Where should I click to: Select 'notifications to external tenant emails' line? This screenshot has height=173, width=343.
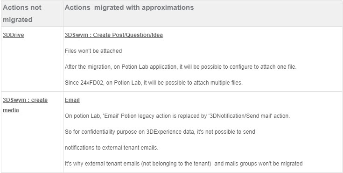coord(112,148)
